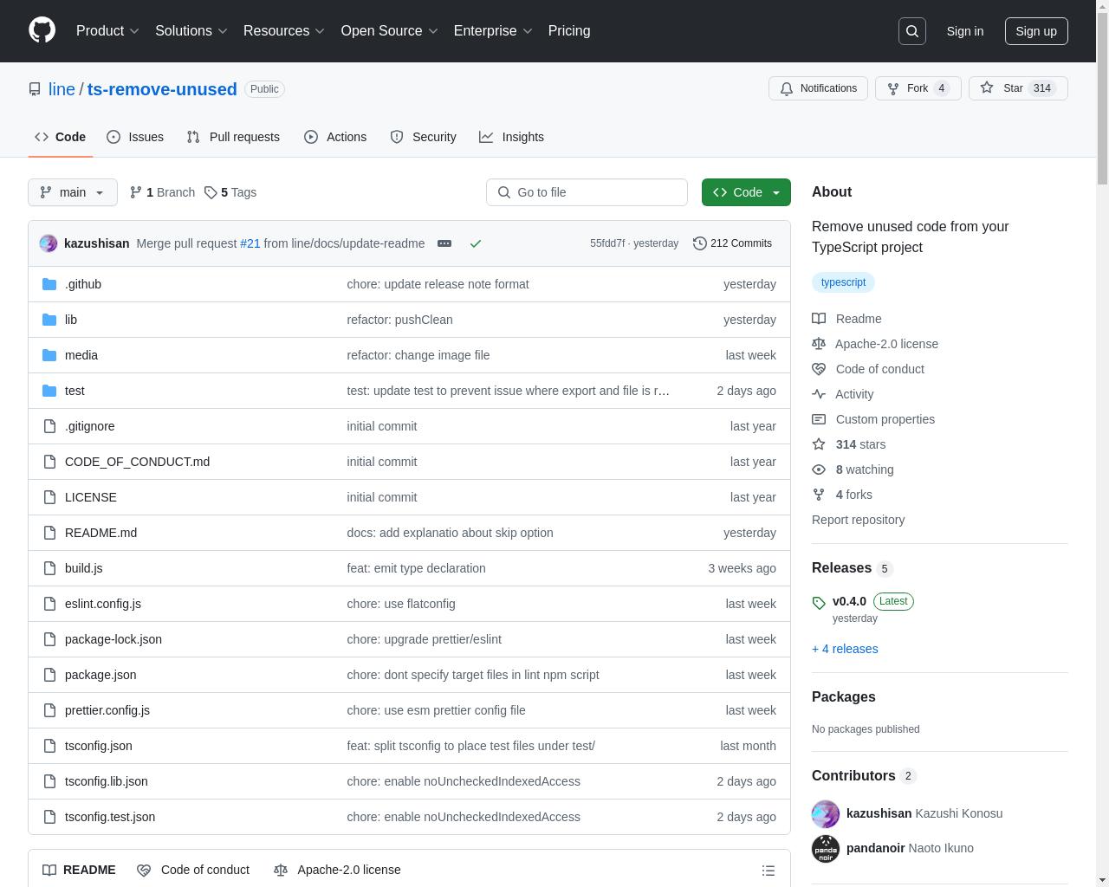Image resolution: width=1109 pixels, height=887 pixels.
Task: Expand the Enterprise menu
Action: pyautogui.click(x=493, y=31)
